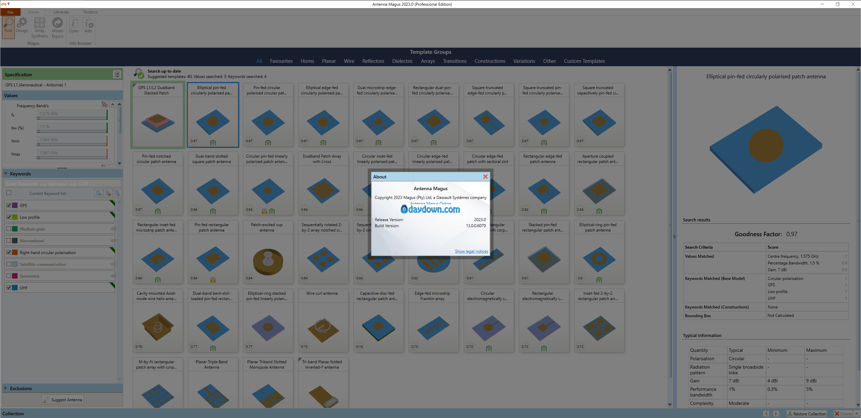861x418 pixels.
Task: Click the restore keywords icon
Action: click(98, 193)
